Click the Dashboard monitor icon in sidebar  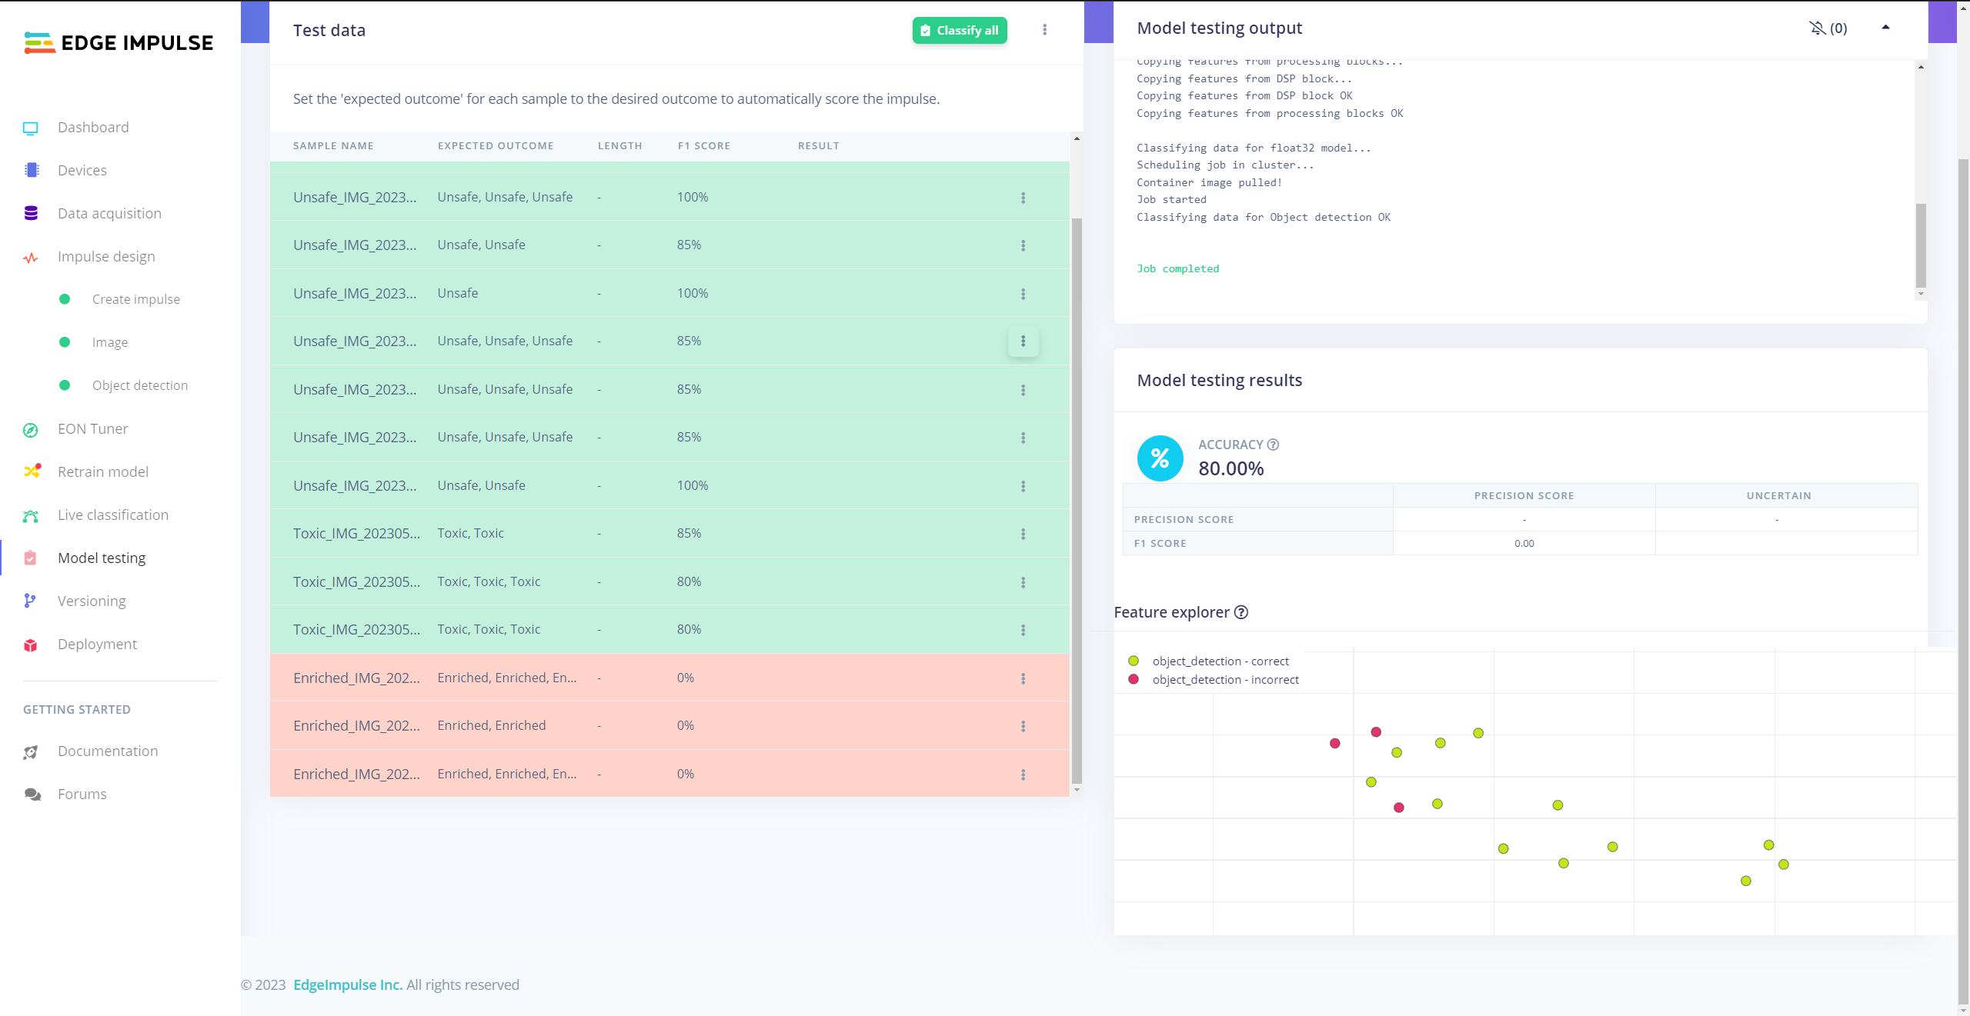[x=31, y=128]
